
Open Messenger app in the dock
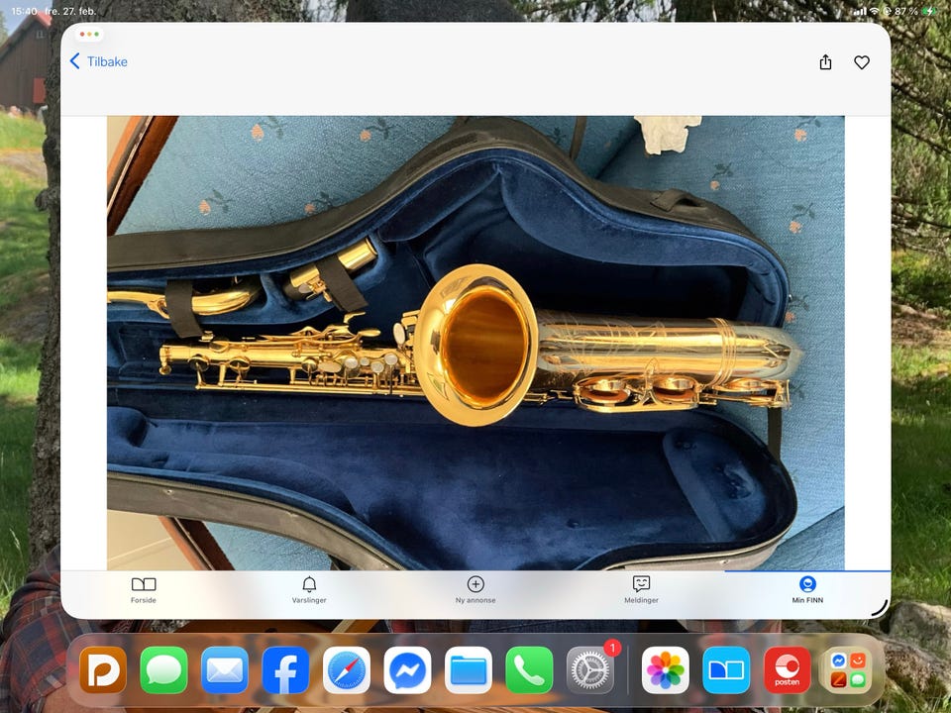(x=407, y=670)
